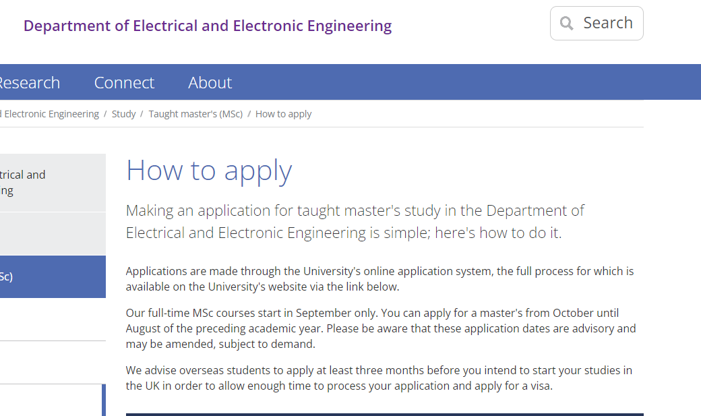Go to the Electronic Engineering breadcrumb link
This screenshot has height=416, width=701.
coord(50,114)
